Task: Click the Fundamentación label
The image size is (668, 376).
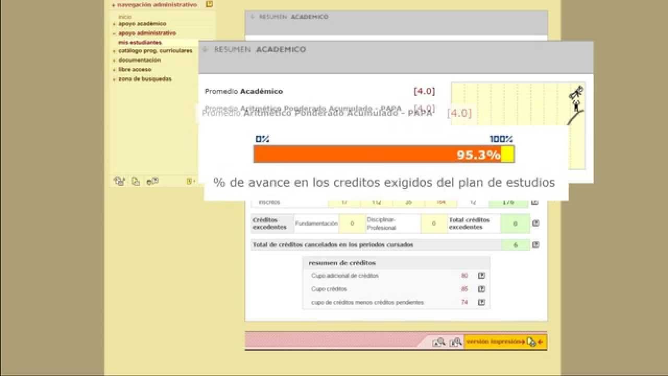Action: pyautogui.click(x=317, y=224)
